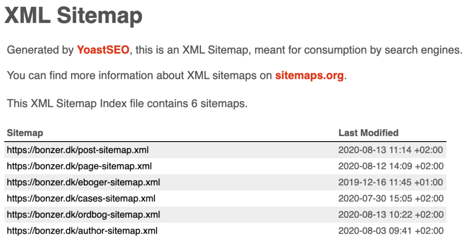Open the cases-sitemap.xml URL
The height and width of the screenshot is (250, 466).
coord(81,198)
